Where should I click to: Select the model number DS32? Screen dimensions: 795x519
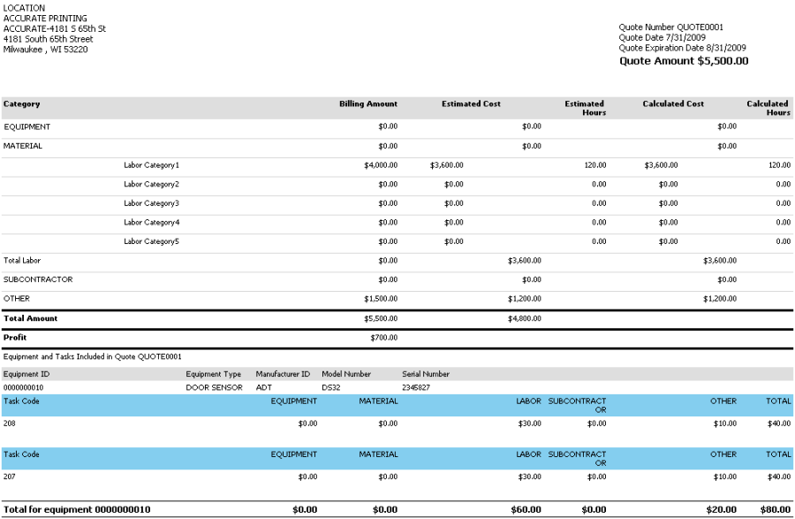click(x=331, y=387)
